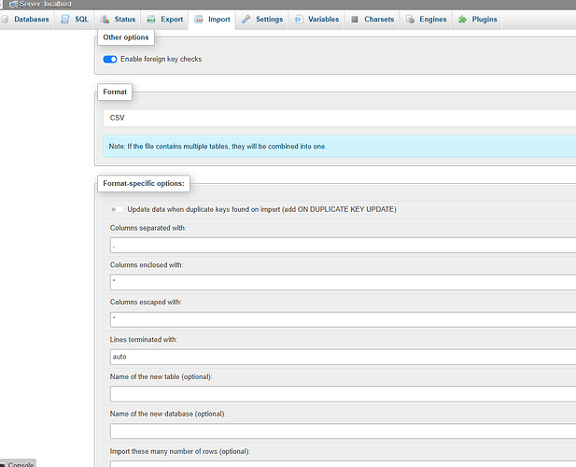Screen dimensions: 576x467
Task: Switch to the Variables tab
Action: pyautogui.click(x=316, y=20)
